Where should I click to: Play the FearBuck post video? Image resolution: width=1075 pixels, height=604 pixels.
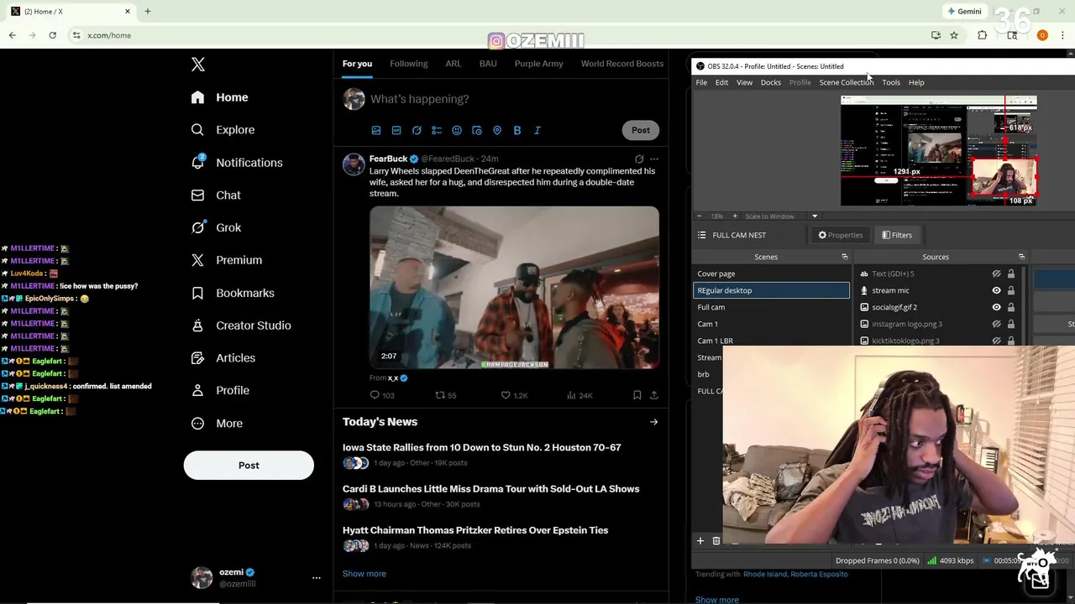click(514, 287)
